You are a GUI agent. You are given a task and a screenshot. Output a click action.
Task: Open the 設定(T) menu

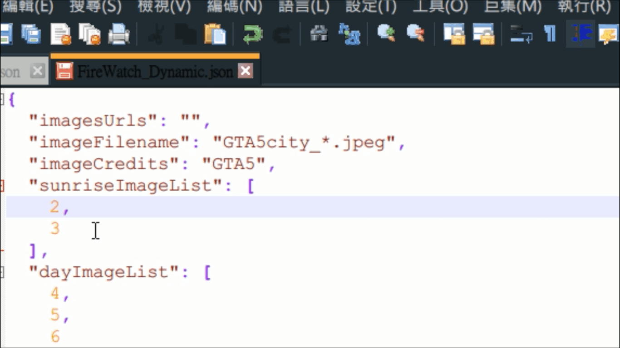tap(371, 7)
